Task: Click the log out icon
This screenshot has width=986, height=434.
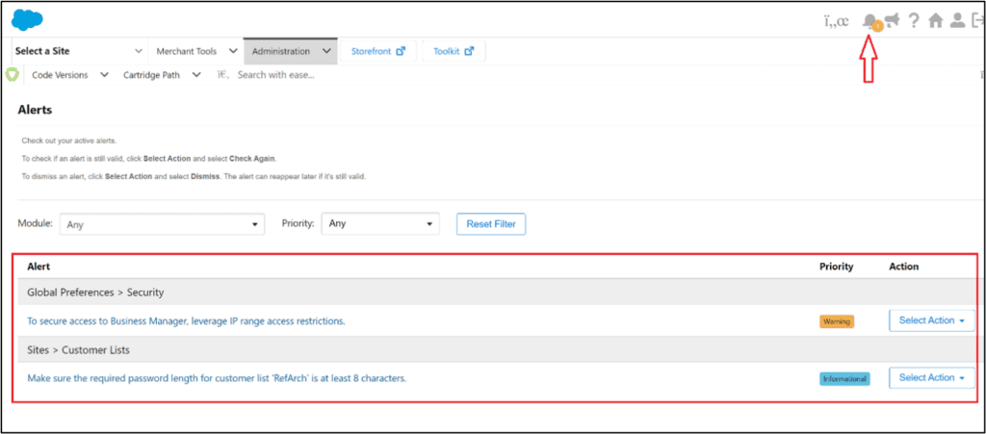Action: pyautogui.click(x=976, y=20)
